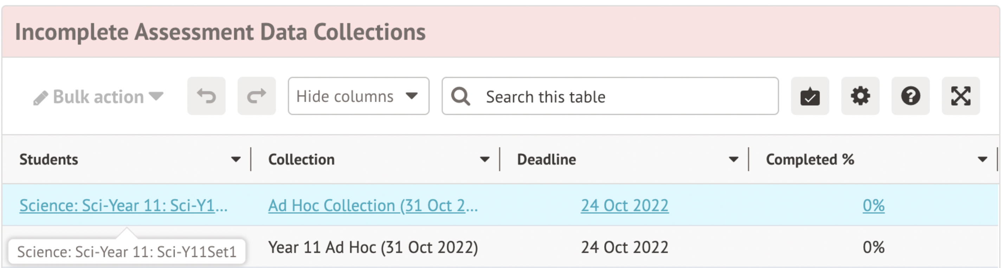This screenshot has height=268, width=1006.
Task: Select the Year 11 Ad Hoc row
Action: (x=373, y=247)
